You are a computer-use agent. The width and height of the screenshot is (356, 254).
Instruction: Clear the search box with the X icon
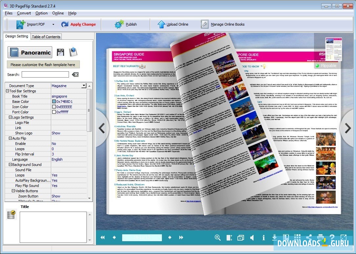(75, 75)
